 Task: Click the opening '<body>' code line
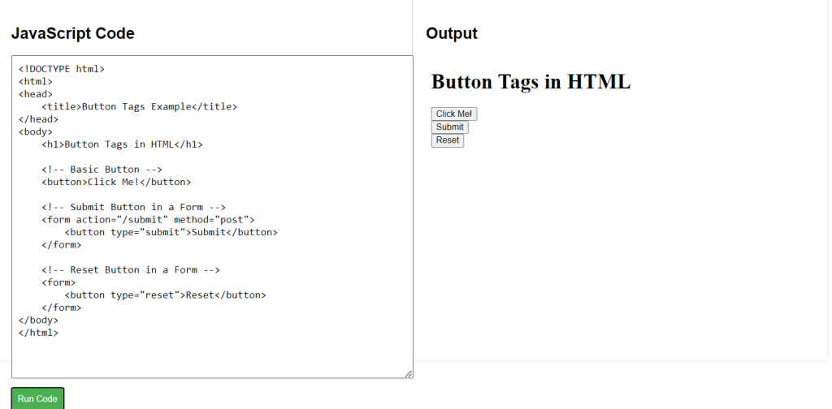[x=36, y=131]
